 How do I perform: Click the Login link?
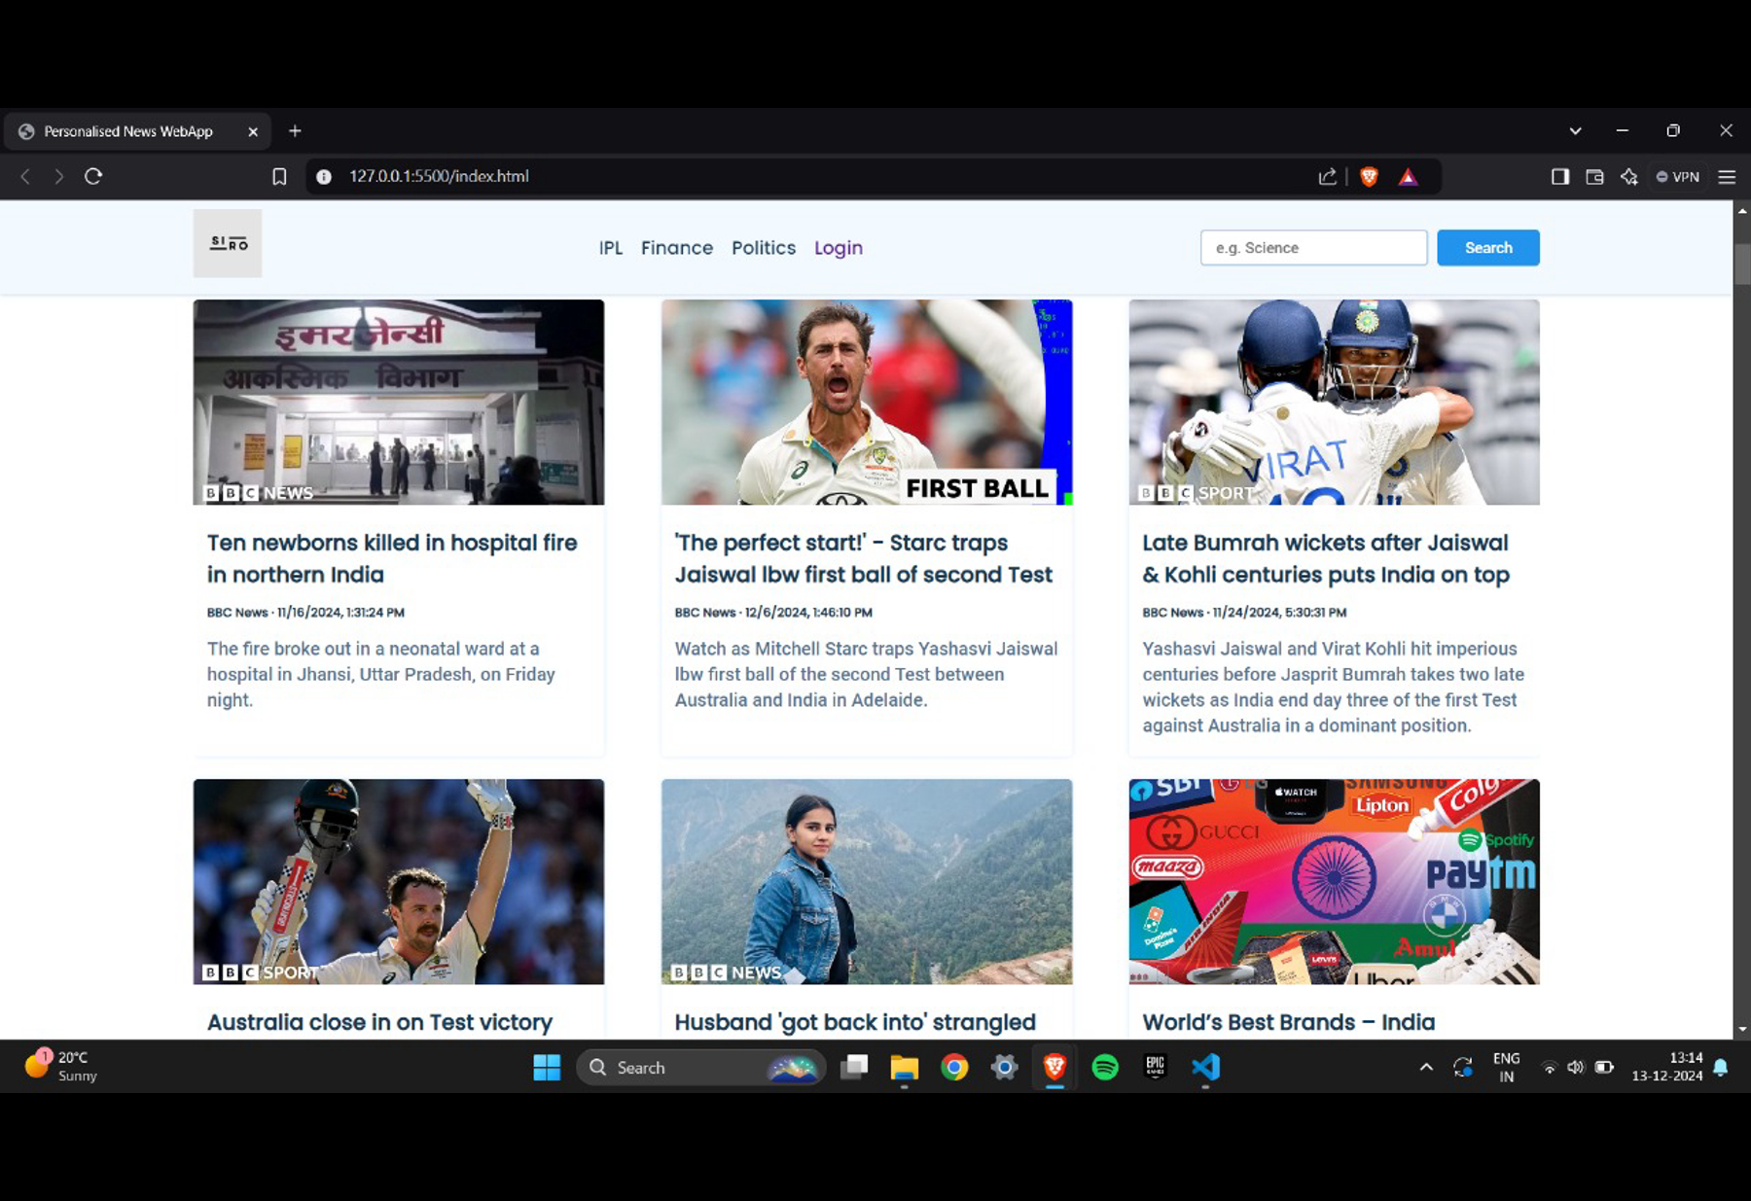pos(838,248)
